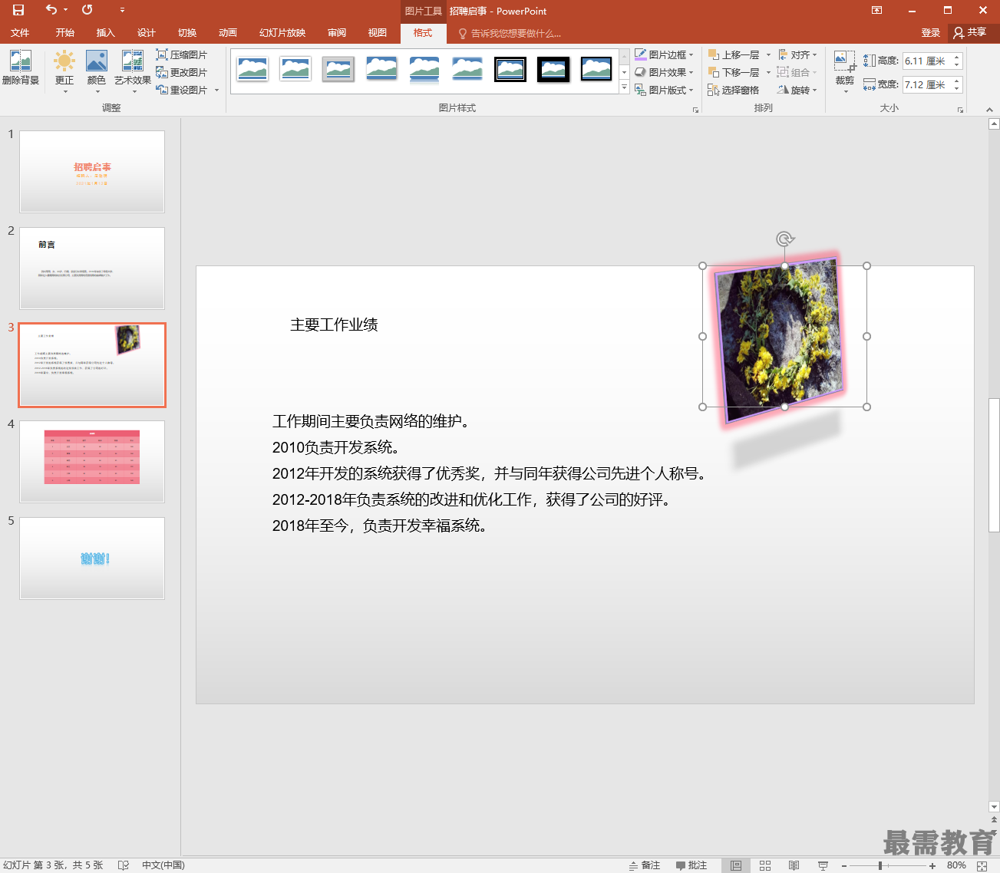Switch to Normal view in status bar

pyautogui.click(x=736, y=865)
